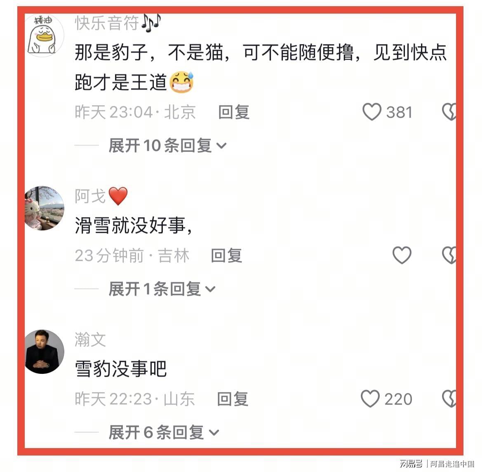Reply to the leopard comment from 北京
The height and width of the screenshot is (472, 482).
(234, 112)
